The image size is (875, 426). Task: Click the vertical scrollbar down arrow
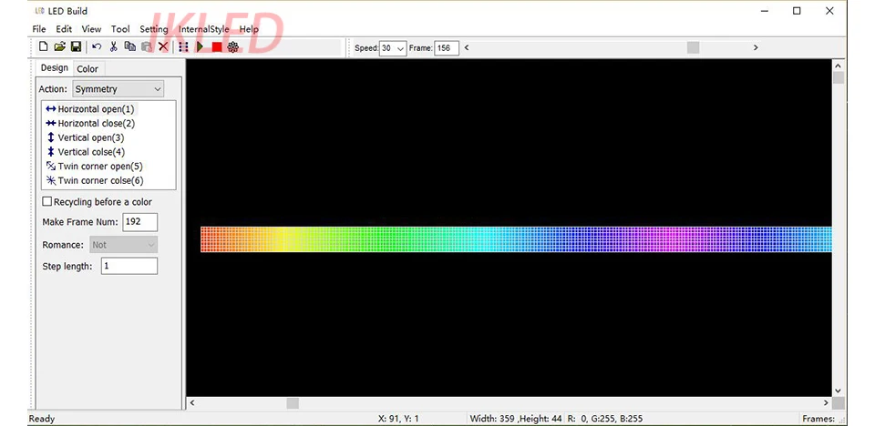coord(839,390)
